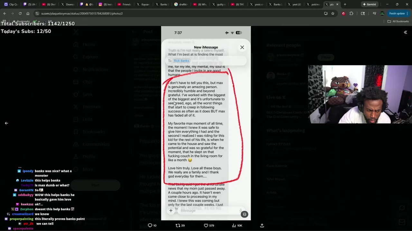
Task: Share the post with the share icon
Action: (262, 226)
